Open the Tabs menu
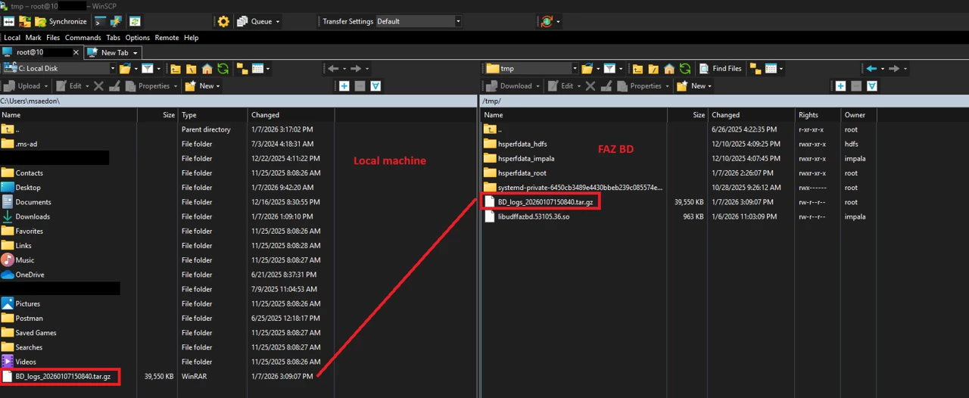Image resolution: width=969 pixels, height=398 pixels. click(x=113, y=37)
